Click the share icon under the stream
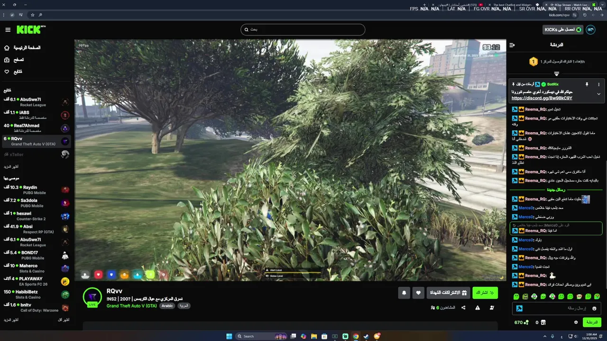Screen dimensions: 607x341 point(463,307)
